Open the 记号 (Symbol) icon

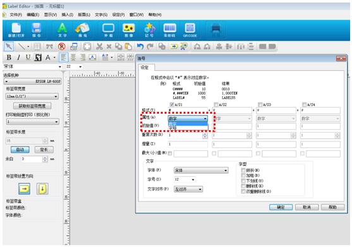[149, 30]
